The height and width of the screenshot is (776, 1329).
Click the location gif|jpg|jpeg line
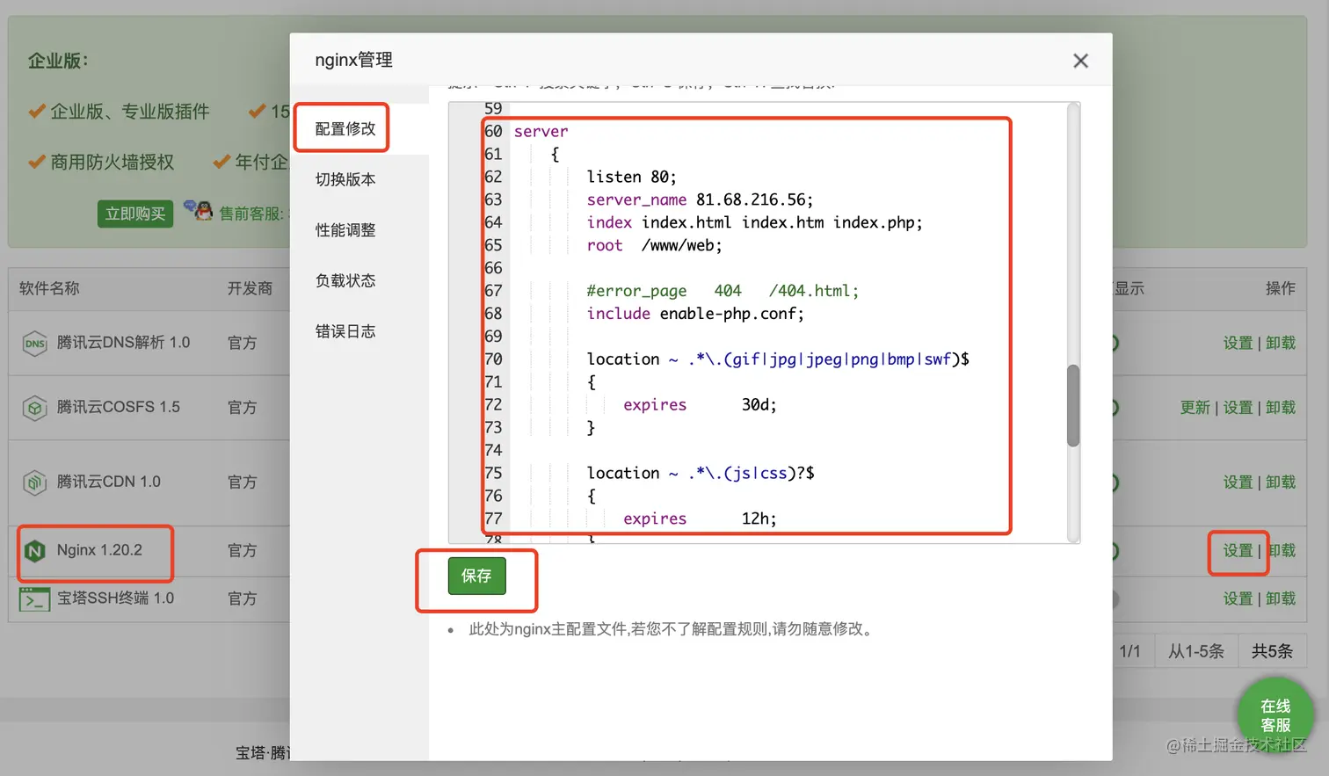778,359
